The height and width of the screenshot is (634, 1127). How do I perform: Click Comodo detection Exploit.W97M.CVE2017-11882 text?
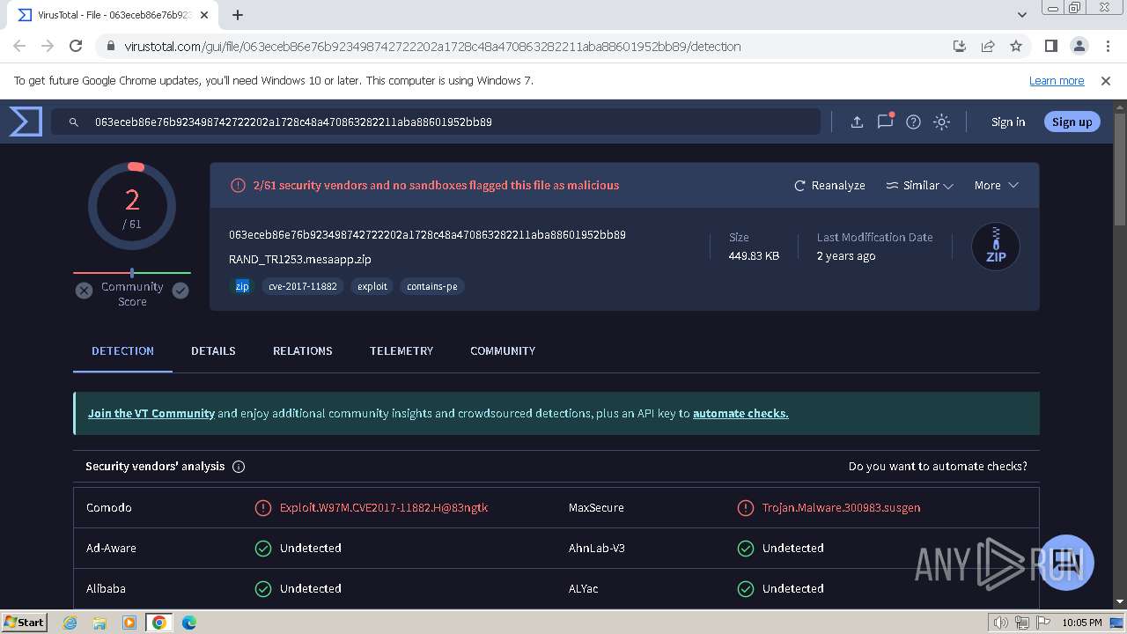tap(384, 508)
